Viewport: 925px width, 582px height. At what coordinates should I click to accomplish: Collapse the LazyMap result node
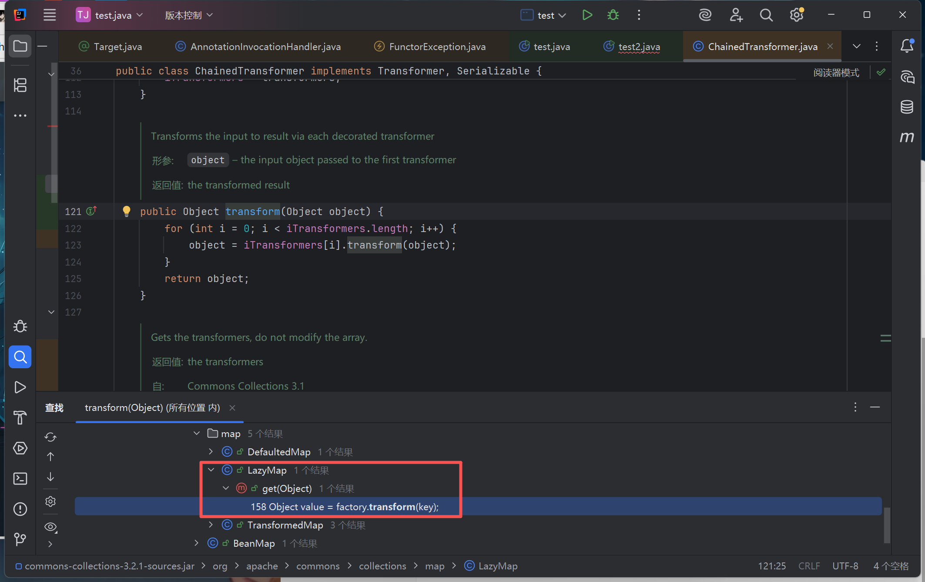[211, 470]
